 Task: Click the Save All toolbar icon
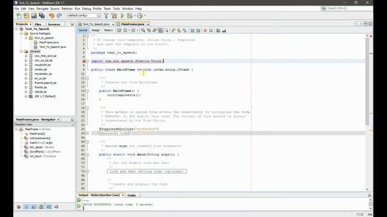pos(42,16)
